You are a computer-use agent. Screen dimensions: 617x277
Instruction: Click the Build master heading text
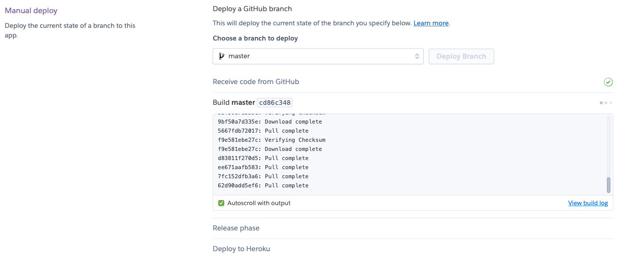(x=233, y=103)
